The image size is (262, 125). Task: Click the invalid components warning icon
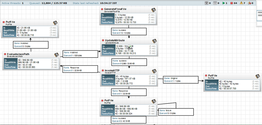[241, 3]
